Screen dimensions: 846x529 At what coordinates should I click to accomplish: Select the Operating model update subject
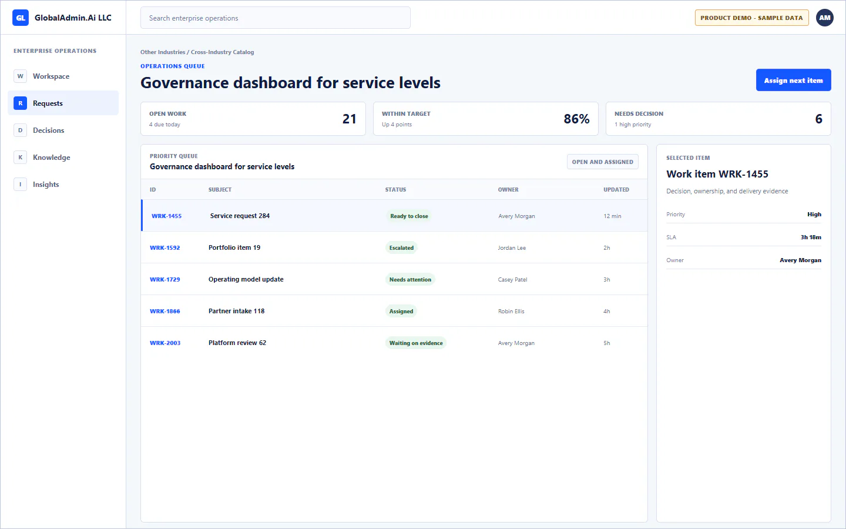tap(246, 279)
